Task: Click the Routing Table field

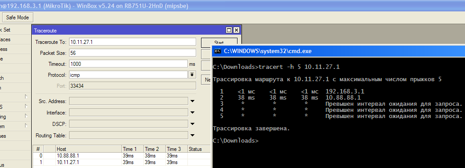Action: pos(128,136)
